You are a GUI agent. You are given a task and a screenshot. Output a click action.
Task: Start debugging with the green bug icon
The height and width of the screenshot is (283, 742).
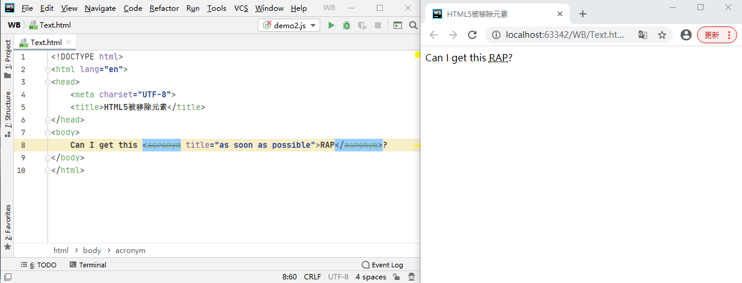347,25
